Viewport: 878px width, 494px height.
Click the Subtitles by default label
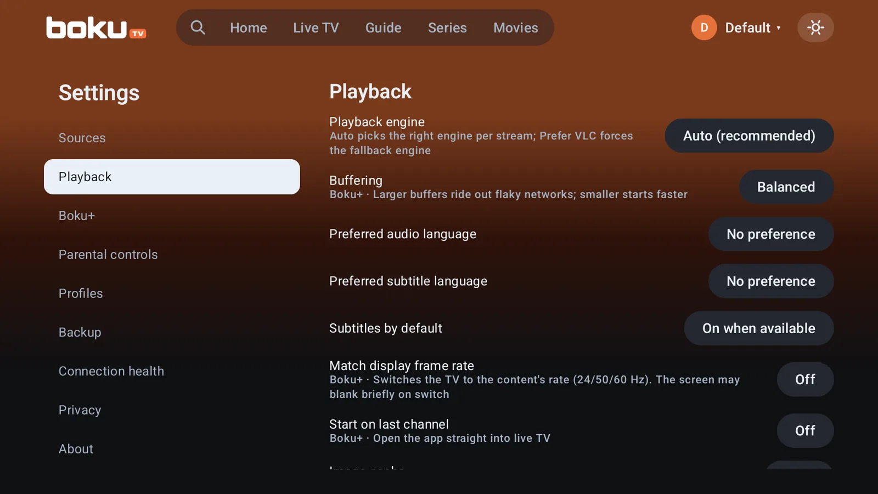pos(386,328)
